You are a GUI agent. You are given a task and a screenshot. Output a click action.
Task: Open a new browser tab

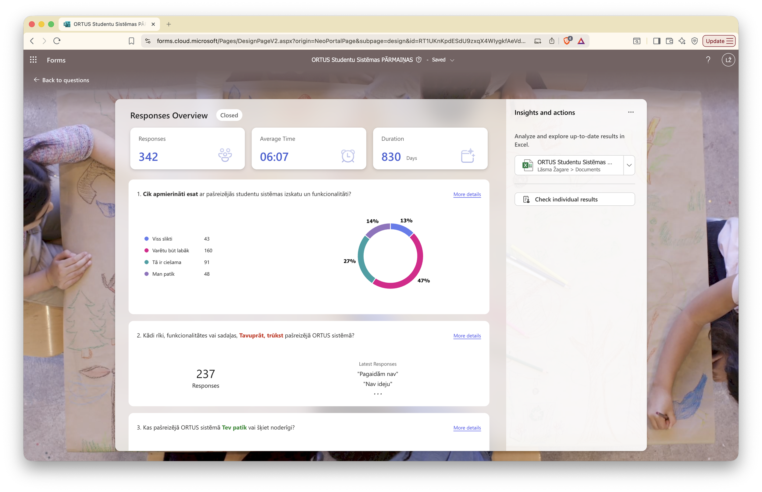(x=169, y=24)
